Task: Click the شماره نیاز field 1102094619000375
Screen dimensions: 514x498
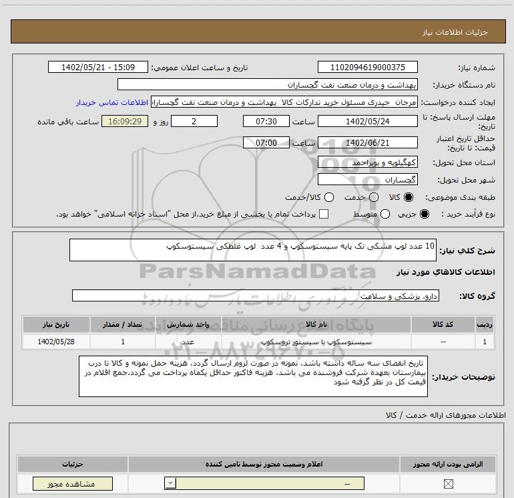Action: (x=367, y=67)
